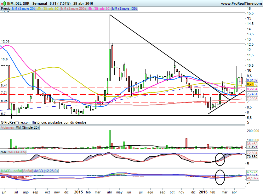The image size is (263, 195).
Task: Click the ProRealTime.com históricos ajustados copyright text
Action: pos(43,122)
